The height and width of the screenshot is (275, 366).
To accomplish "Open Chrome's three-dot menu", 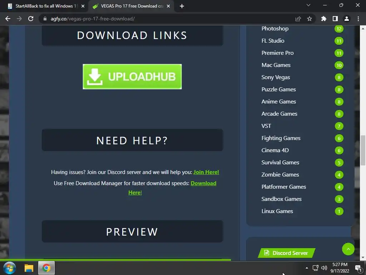I will pos(358,19).
